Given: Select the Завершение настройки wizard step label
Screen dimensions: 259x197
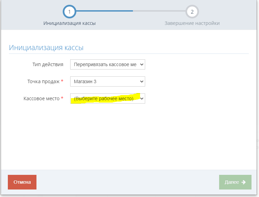Looking at the screenshot, I should point(192,23).
